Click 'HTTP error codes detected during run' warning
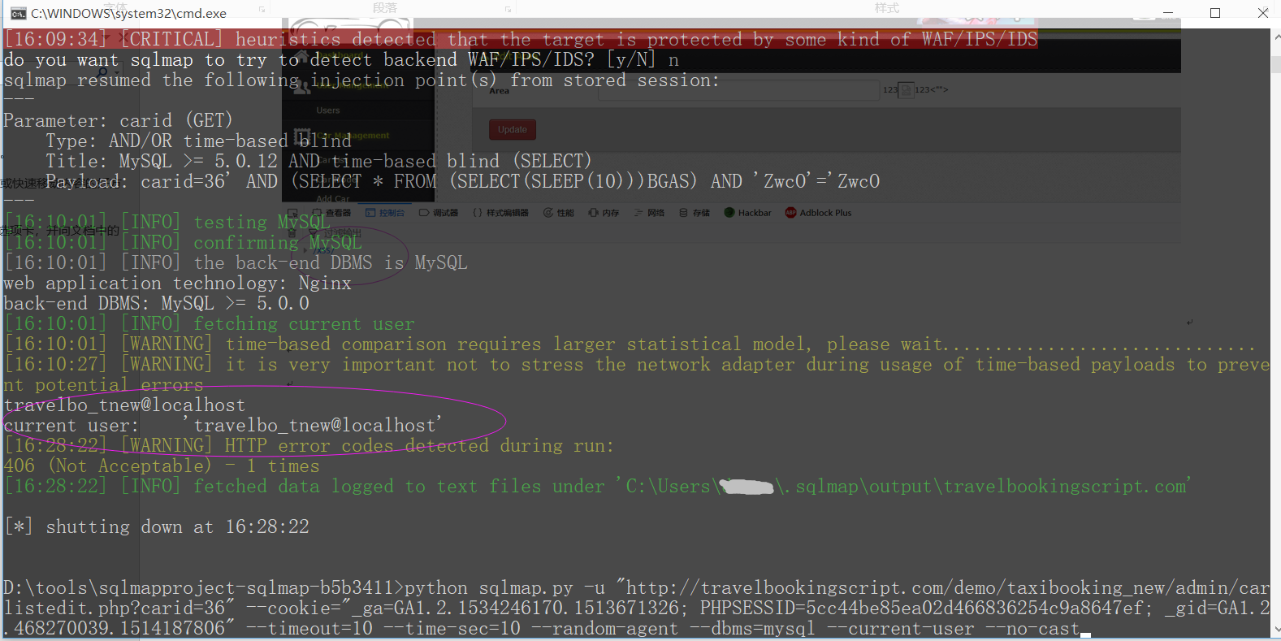This screenshot has height=641, width=1281. [x=309, y=445]
